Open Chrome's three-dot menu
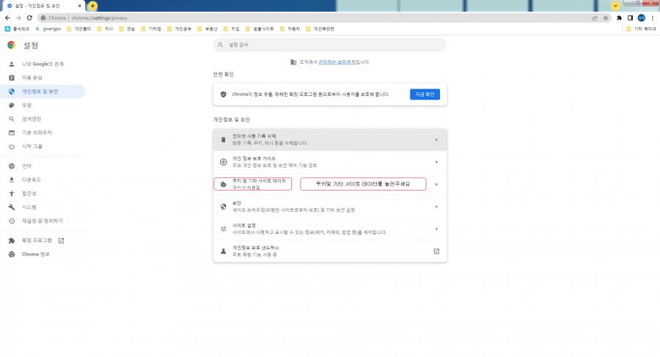Viewport: 660px width, 357px height. 652,18
